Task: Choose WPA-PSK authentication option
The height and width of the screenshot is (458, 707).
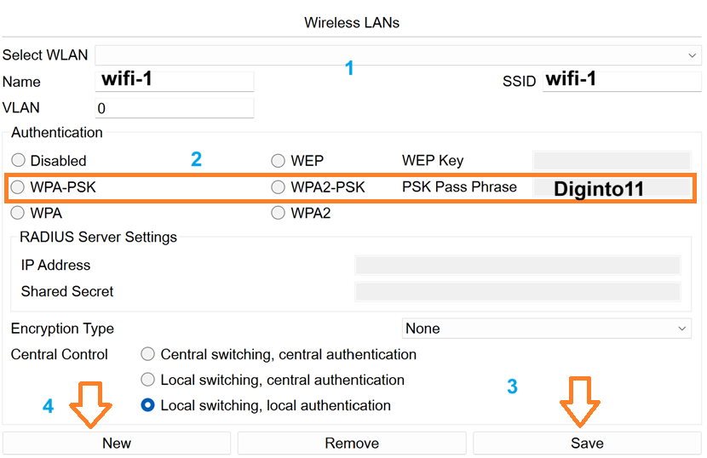Action: 18,187
